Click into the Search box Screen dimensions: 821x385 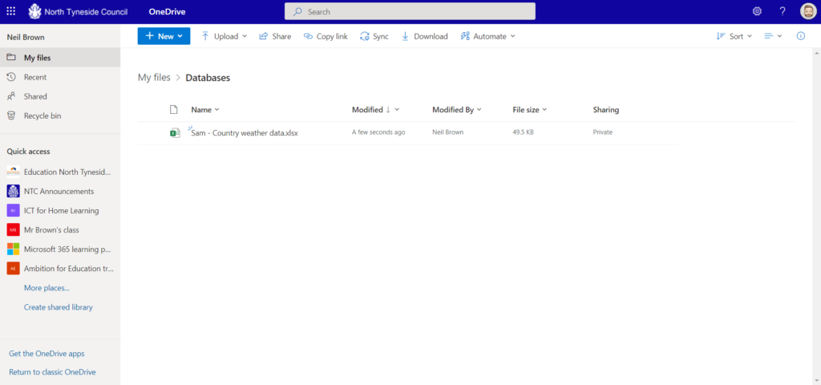(x=410, y=12)
